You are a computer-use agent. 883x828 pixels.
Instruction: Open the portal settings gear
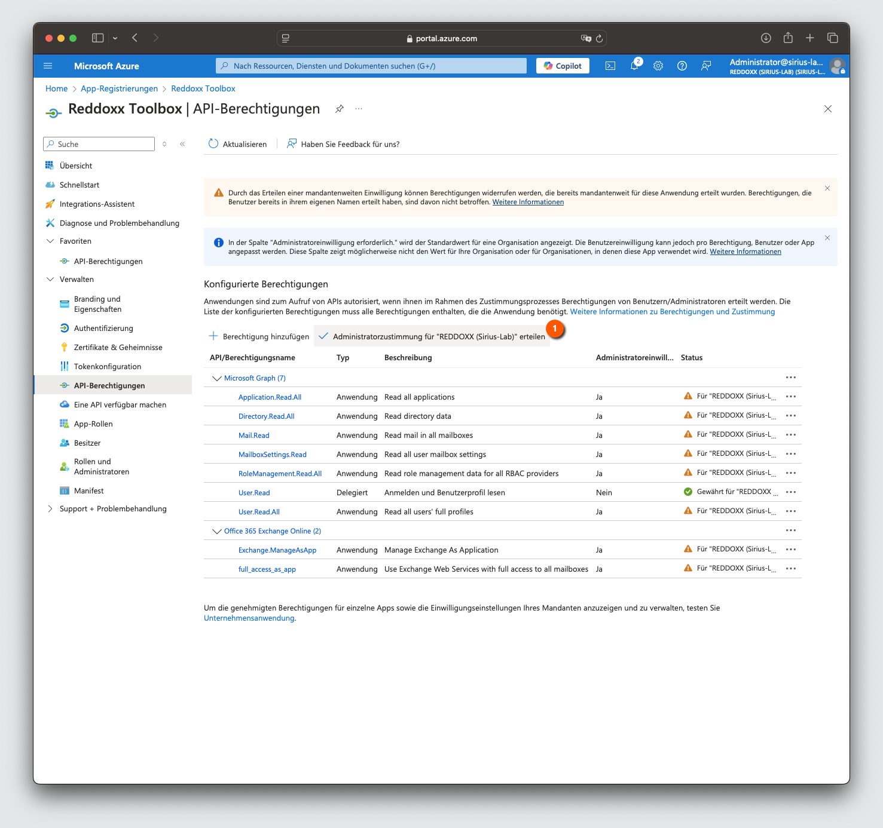click(x=658, y=66)
